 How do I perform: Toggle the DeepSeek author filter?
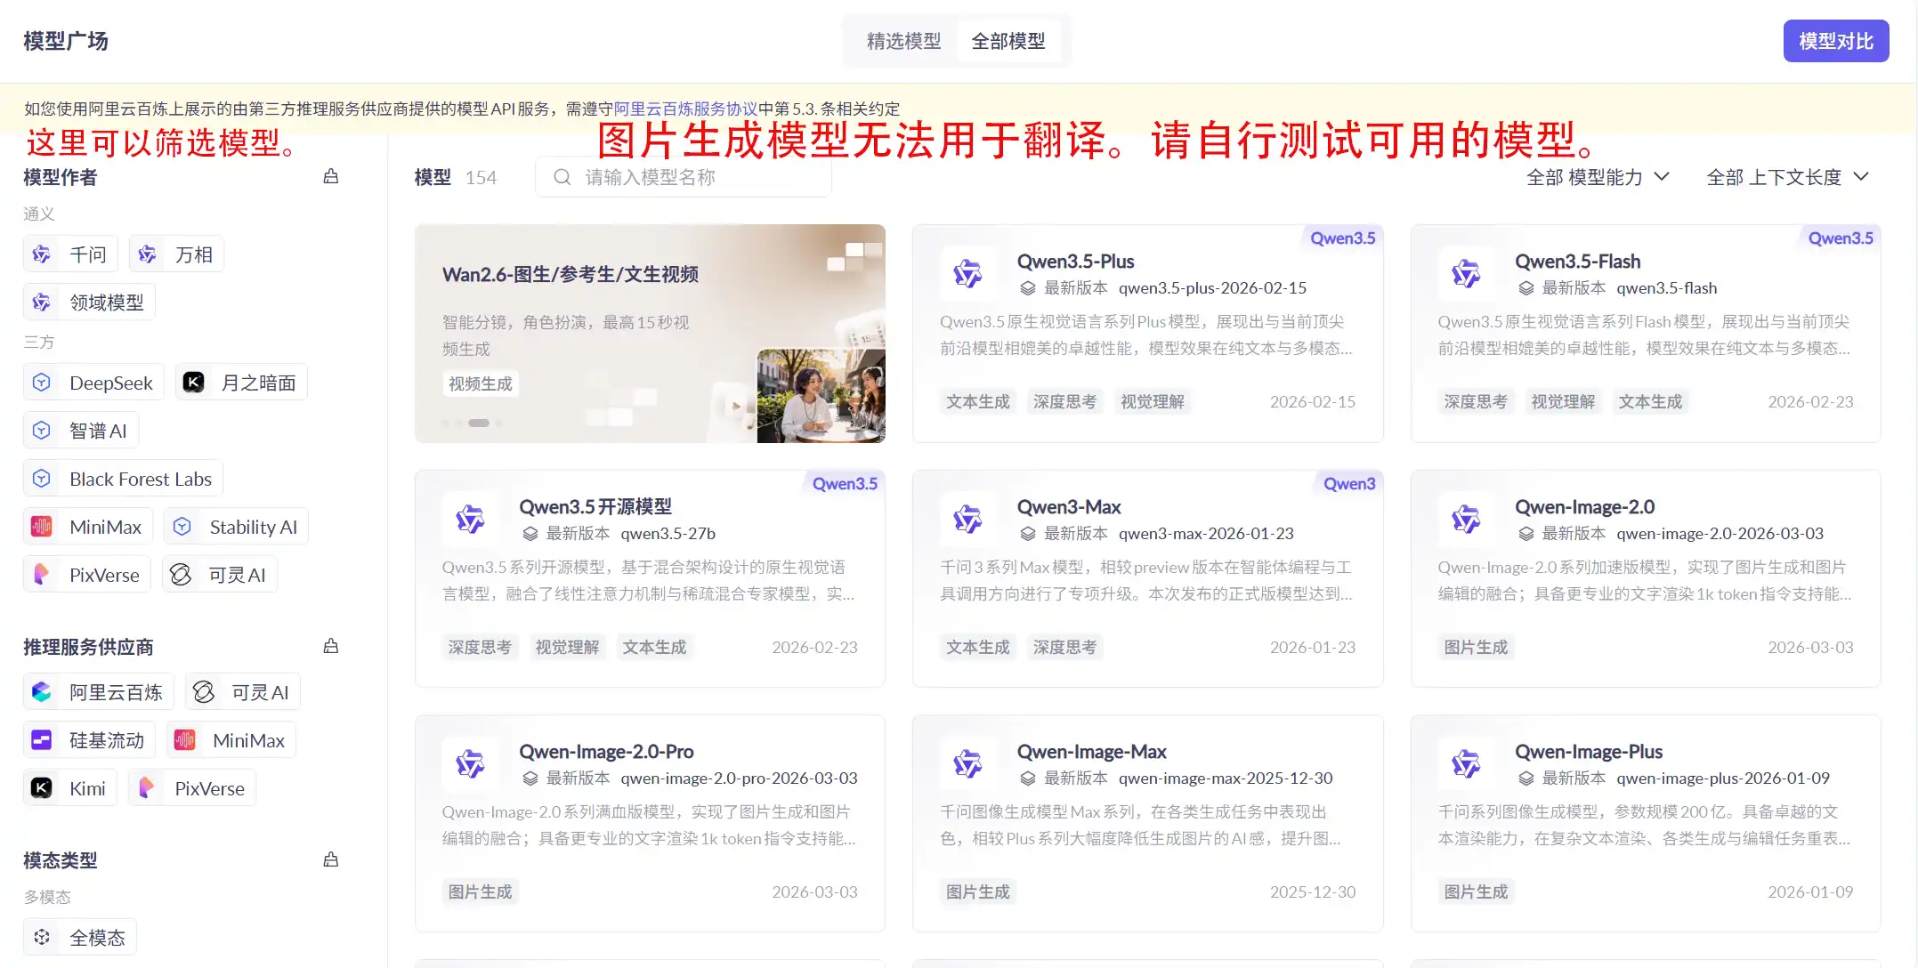(x=93, y=383)
